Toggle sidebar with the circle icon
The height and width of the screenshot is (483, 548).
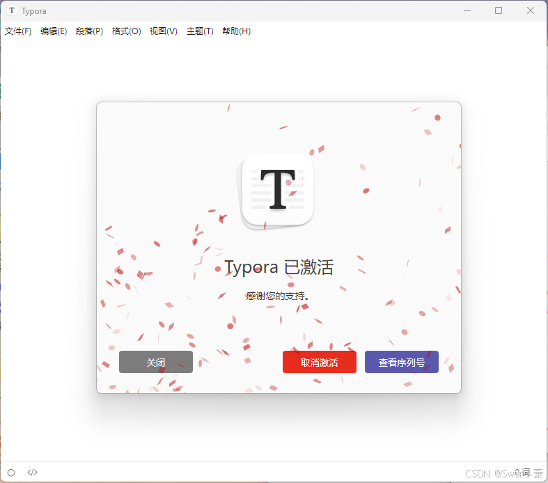click(11, 473)
